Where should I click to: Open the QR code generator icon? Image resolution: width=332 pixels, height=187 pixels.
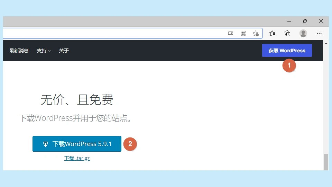pyautogui.click(x=243, y=33)
